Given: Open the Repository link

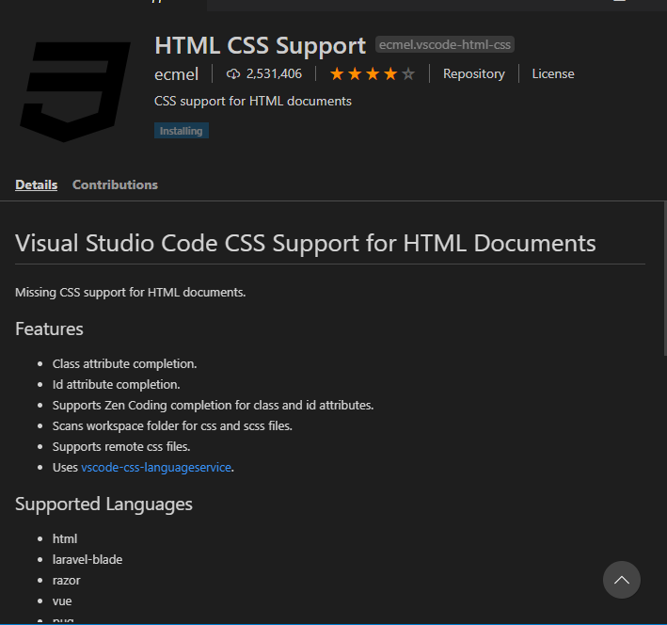Looking at the screenshot, I should (474, 74).
